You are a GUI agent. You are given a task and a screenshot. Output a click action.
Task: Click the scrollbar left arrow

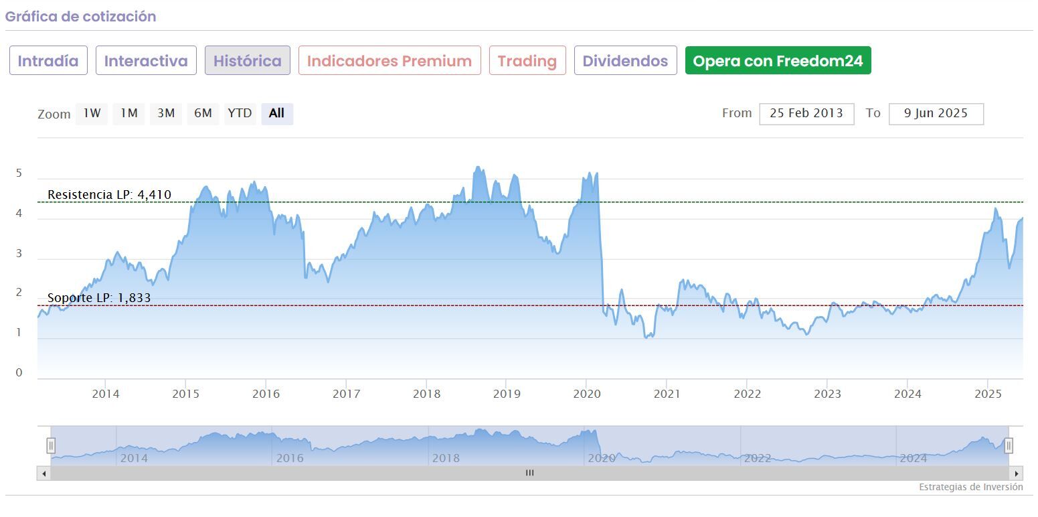click(44, 473)
